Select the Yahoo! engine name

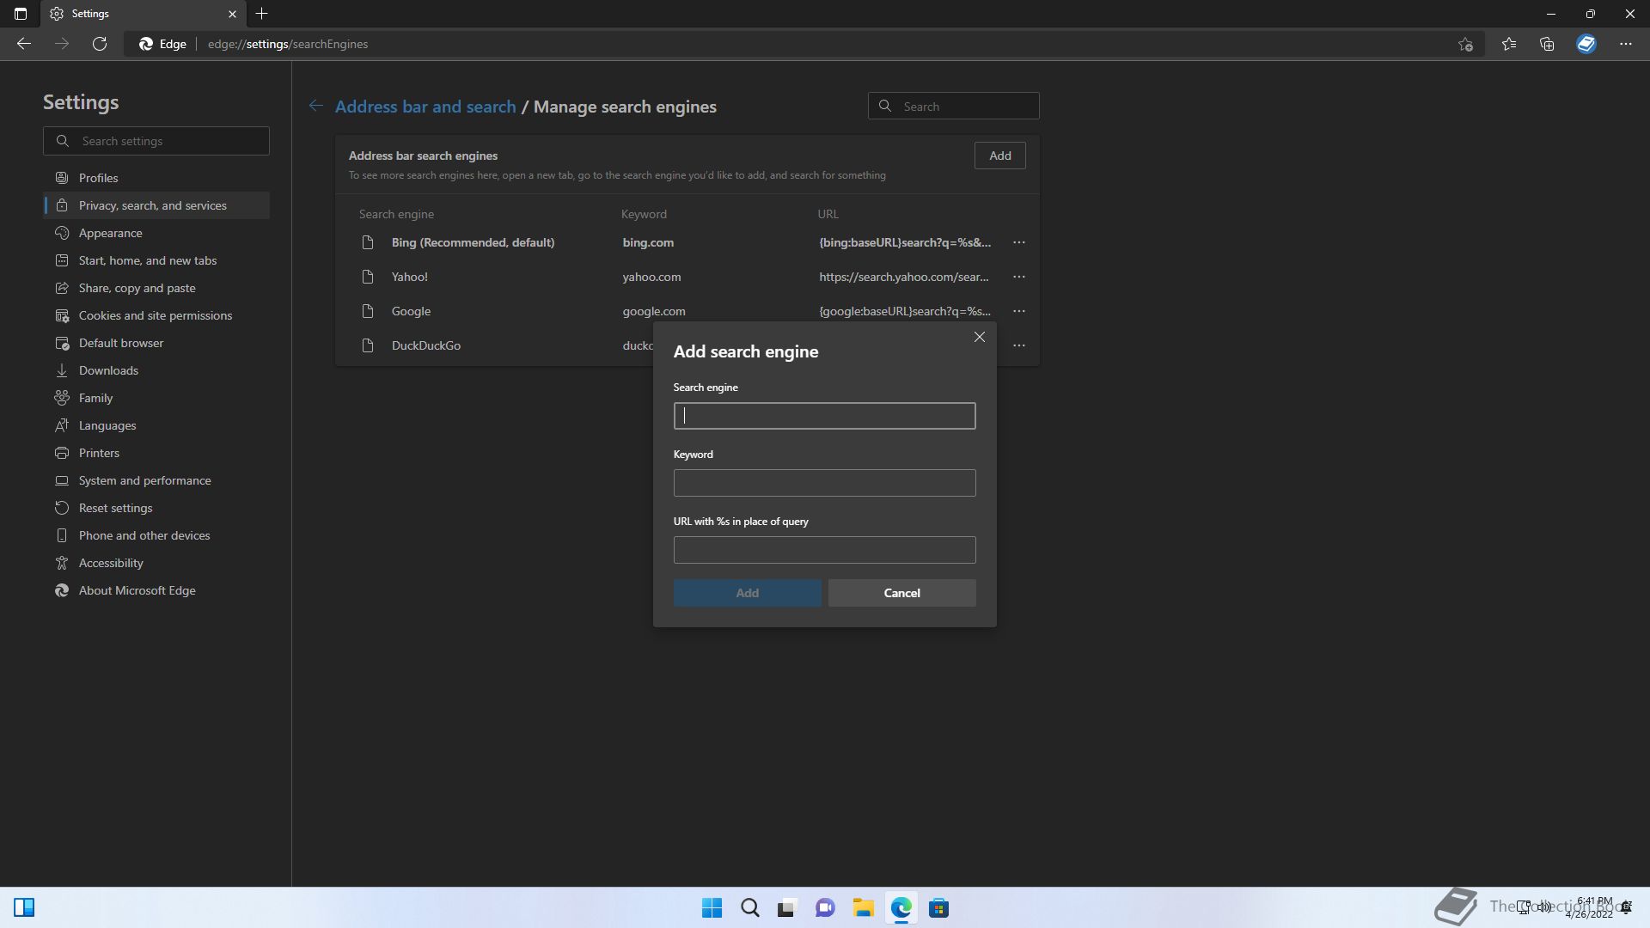(x=410, y=277)
